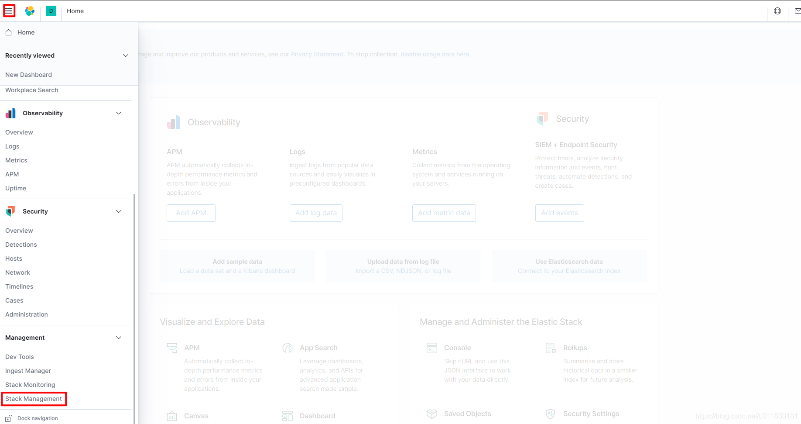Viewport: 801px width, 424px height.
Task: Click the Security Settings title
Action: click(591, 414)
